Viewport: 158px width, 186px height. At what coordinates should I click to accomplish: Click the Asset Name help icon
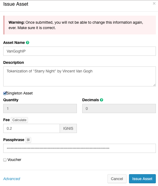(27, 43)
